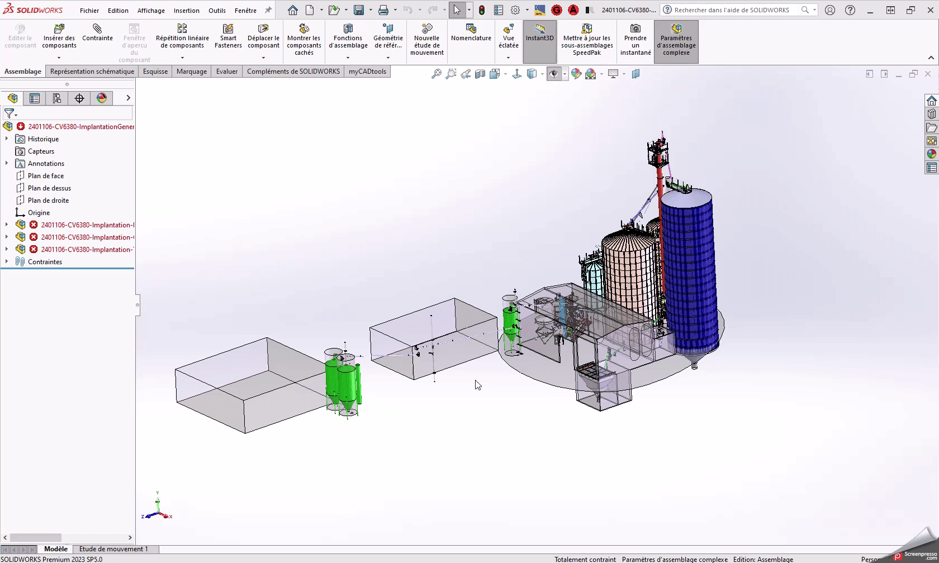Open PropertyManager tab
The width and height of the screenshot is (939, 563).
35,98
